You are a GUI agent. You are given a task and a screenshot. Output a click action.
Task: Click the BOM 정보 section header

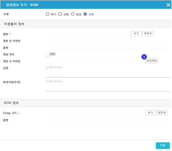(x=86, y=103)
